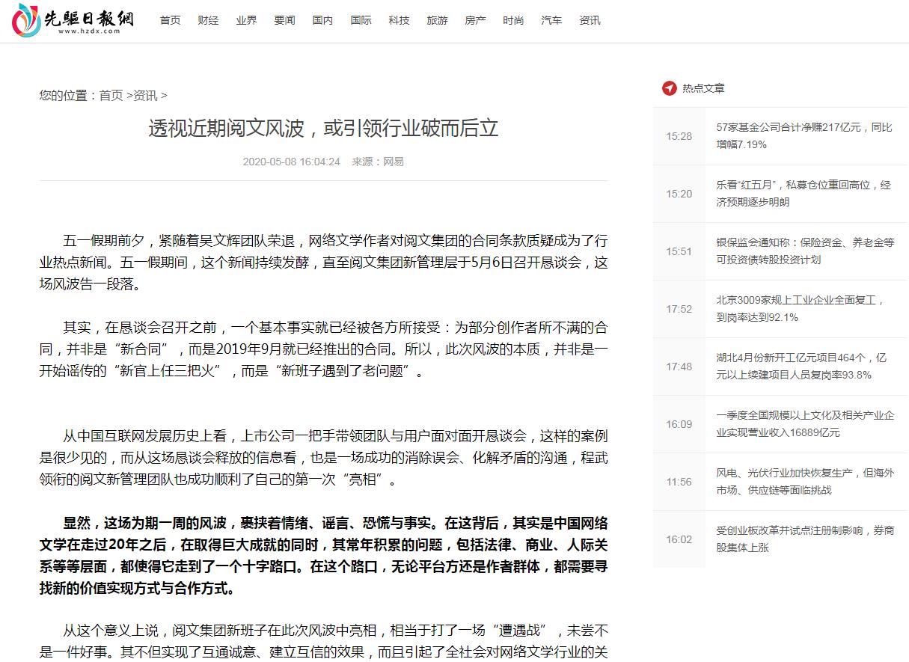The height and width of the screenshot is (662, 909).
Task: Visit the 房产 section
Action: (475, 20)
